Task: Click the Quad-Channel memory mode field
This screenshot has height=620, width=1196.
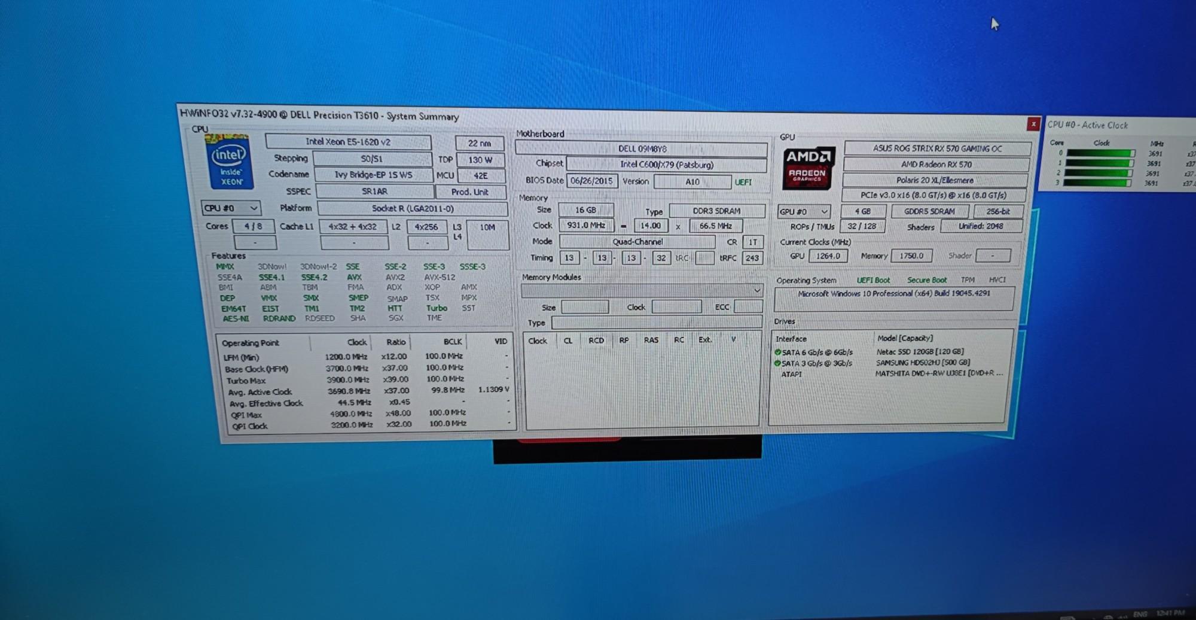Action: 637,242
